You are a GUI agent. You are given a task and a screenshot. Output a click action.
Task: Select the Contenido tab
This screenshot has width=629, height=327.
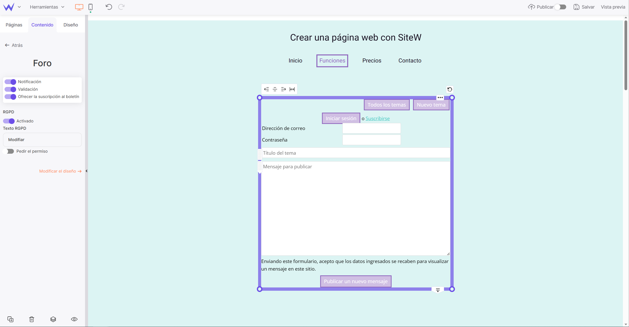pyautogui.click(x=42, y=25)
